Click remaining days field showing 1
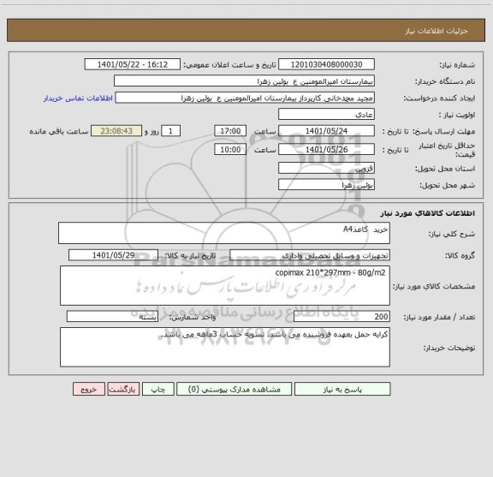This screenshot has width=493, height=477. pos(170,131)
